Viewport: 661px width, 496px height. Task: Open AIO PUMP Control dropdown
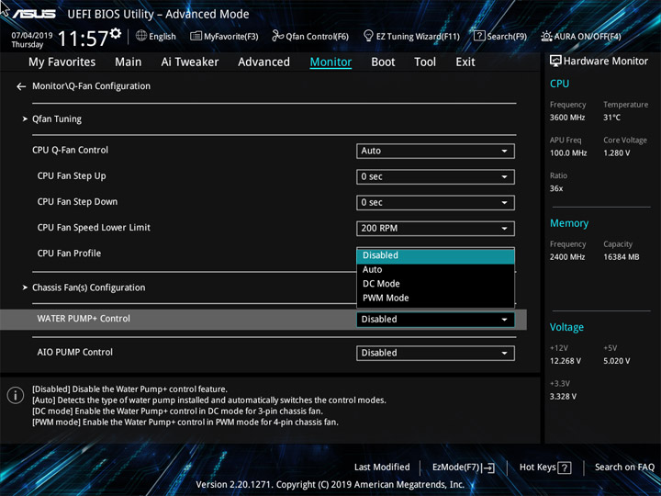435,353
